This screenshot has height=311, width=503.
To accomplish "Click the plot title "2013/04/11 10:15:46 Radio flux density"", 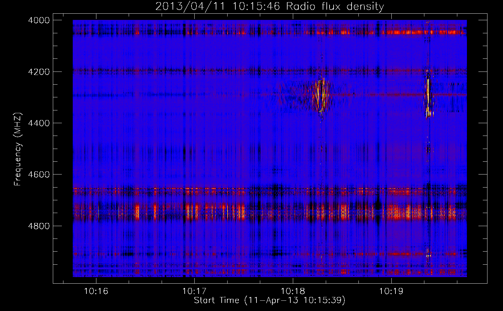I will click(270, 7).
